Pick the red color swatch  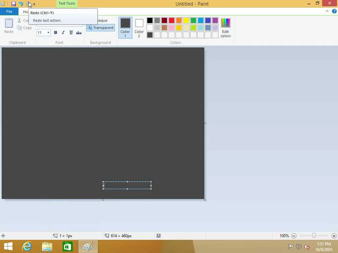(x=172, y=20)
